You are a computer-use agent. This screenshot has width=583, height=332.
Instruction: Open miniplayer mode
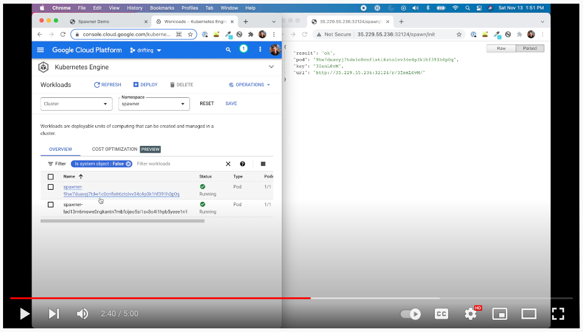pyautogui.click(x=500, y=314)
